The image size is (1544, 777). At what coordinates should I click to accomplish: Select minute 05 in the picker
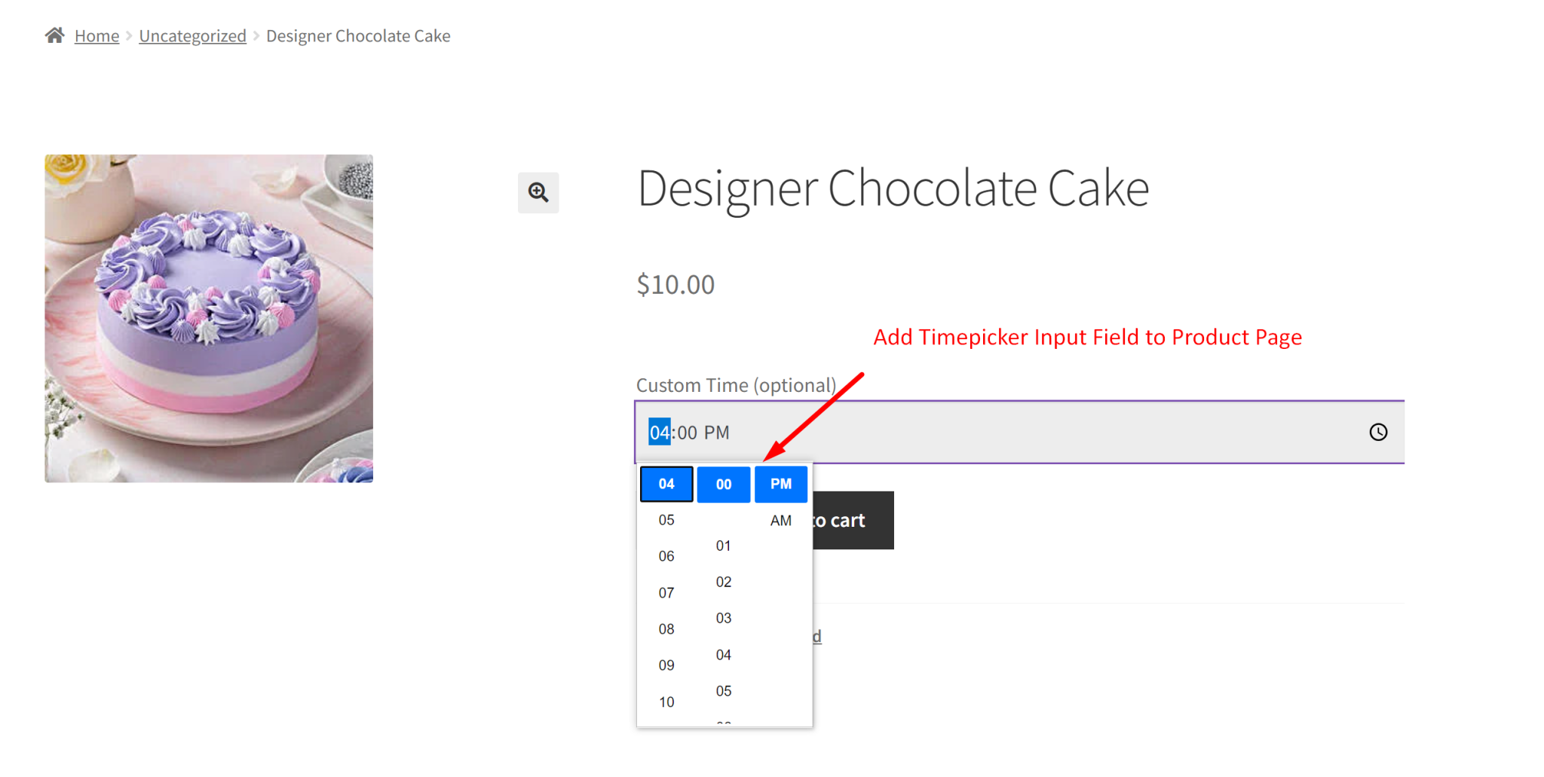tap(724, 691)
